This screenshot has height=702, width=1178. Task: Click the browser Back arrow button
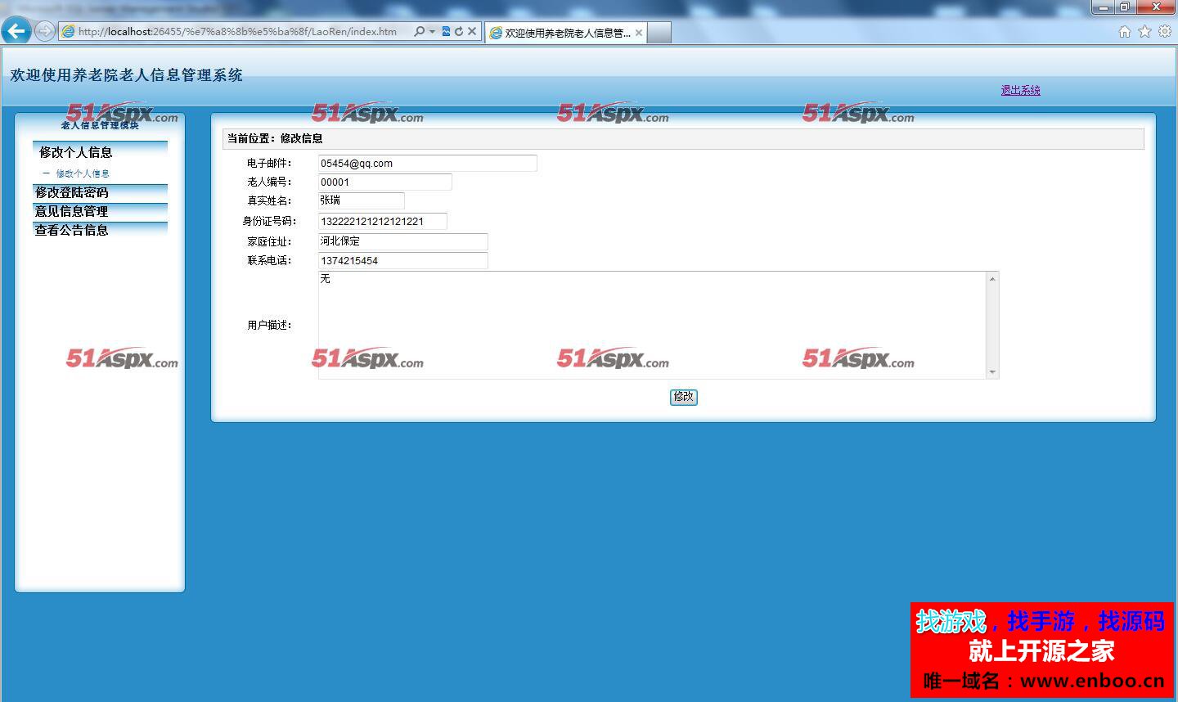tap(16, 31)
